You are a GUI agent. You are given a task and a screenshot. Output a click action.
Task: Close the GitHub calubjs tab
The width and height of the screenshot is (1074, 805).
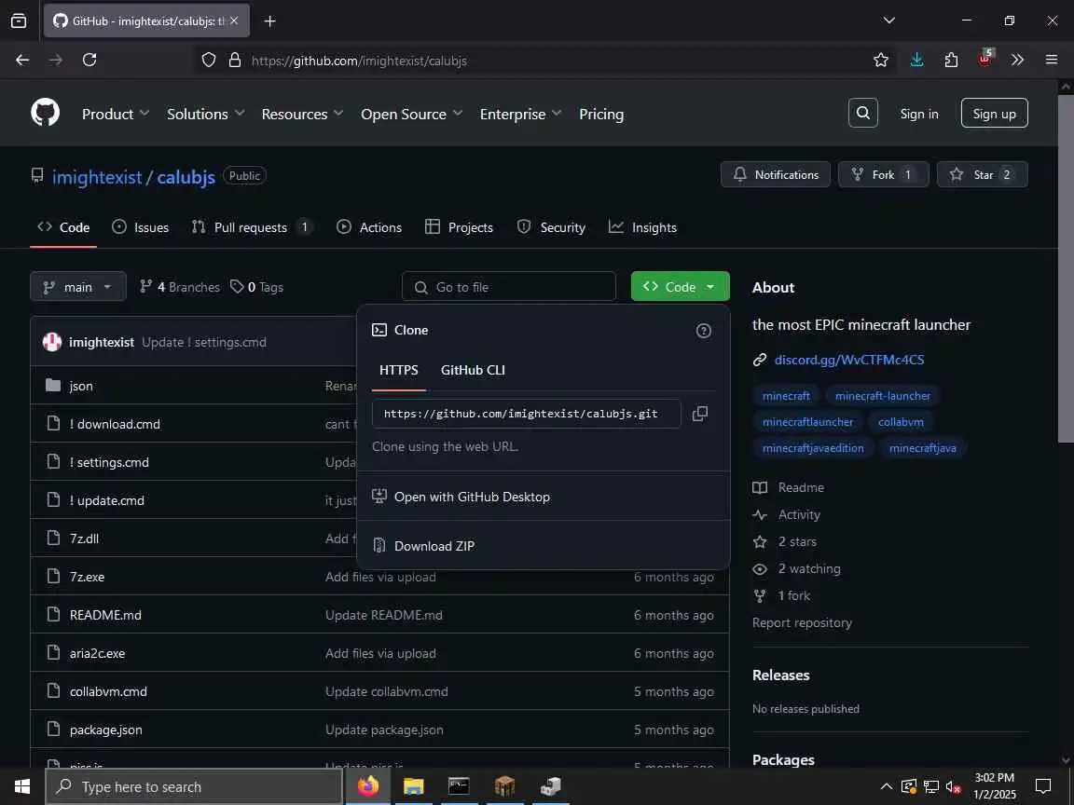point(234,21)
